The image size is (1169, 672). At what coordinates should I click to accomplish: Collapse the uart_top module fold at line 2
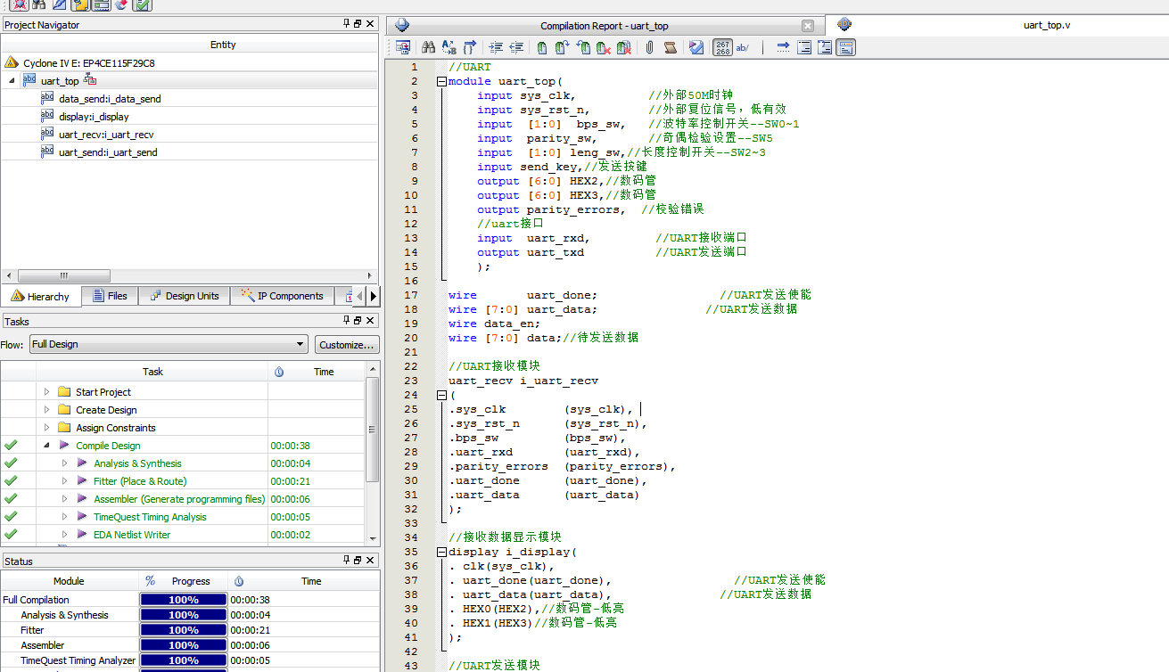coord(441,81)
